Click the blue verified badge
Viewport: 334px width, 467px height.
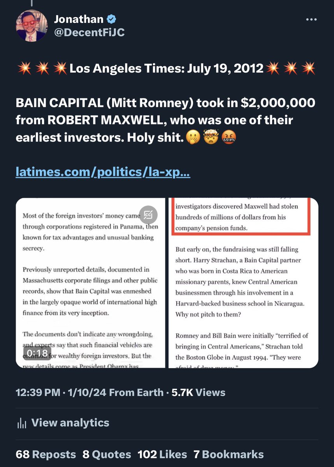coord(112,19)
